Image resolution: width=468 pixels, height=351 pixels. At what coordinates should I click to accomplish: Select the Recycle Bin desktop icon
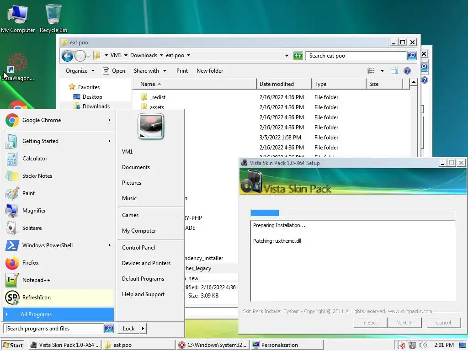53,19
